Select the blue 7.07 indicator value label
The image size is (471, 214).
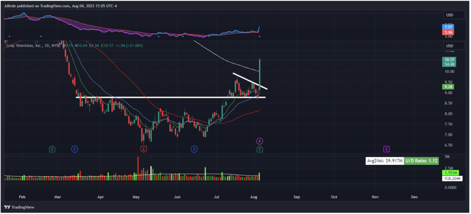(448, 28)
